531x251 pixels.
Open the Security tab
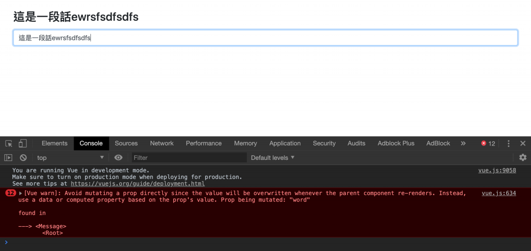[x=324, y=143]
